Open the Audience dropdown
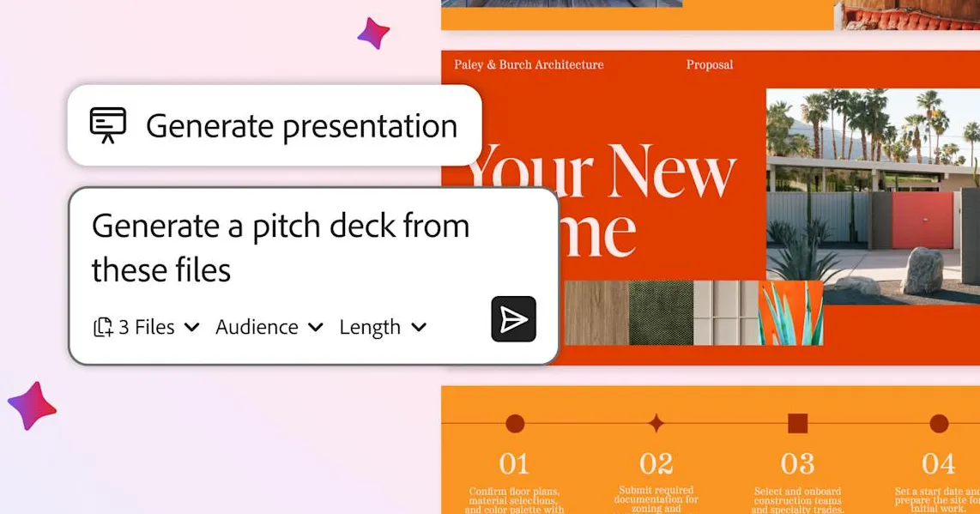This screenshot has height=514, width=980. pyautogui.click(x=269, y=327)
